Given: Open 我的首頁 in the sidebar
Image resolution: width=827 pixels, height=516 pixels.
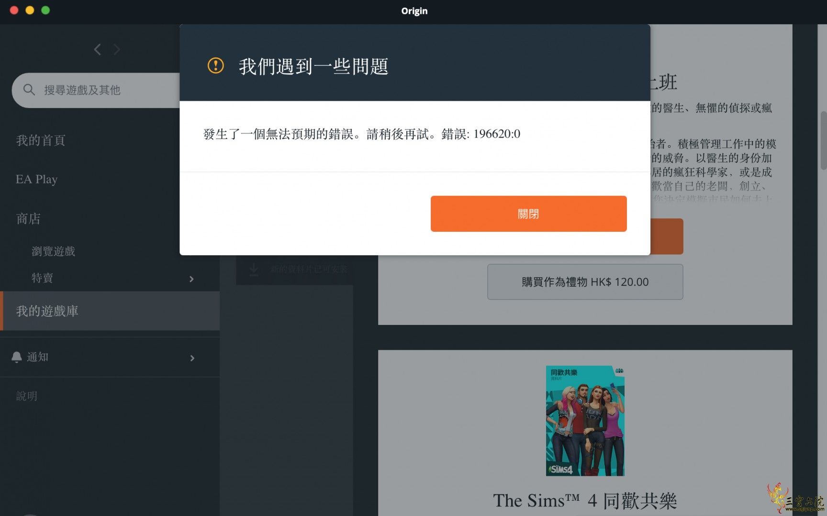Looking at the screenshot, I should [41, 140].
